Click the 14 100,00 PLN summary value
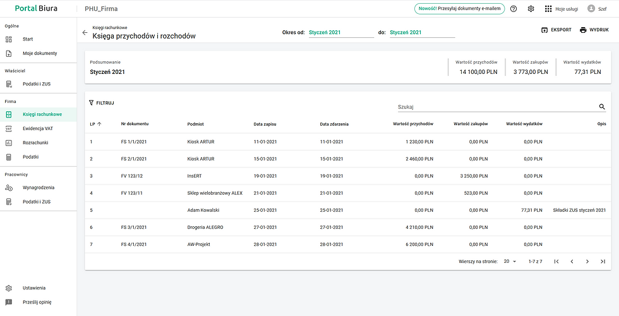The height and width of the screenshot is (316, 619). (479, 72)
